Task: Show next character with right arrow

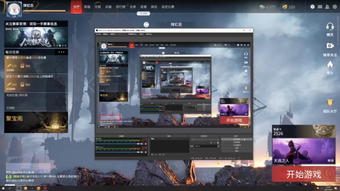Action: tap(259, 85)
